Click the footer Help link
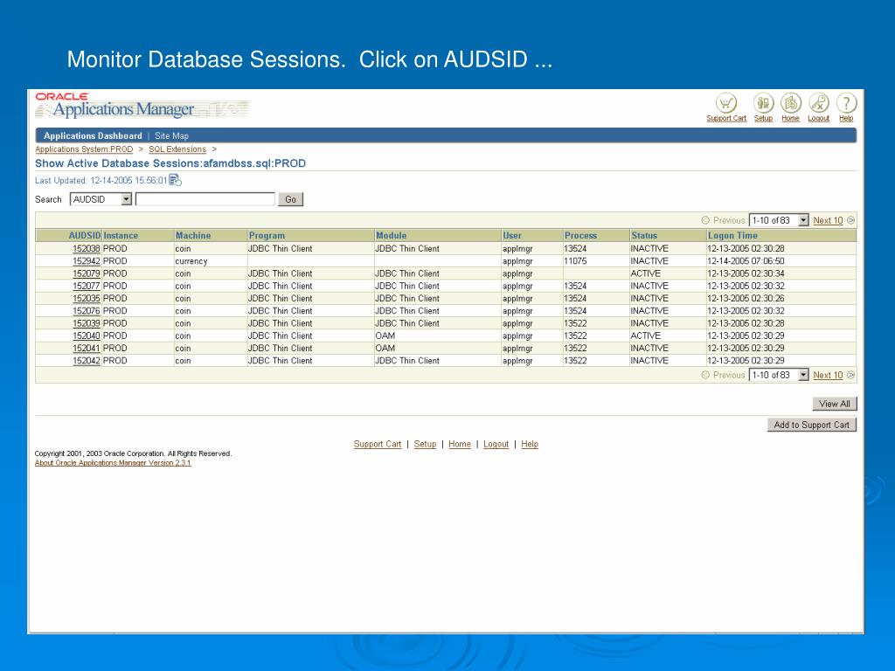Screen dimensions: 895x671 point(530,444)
